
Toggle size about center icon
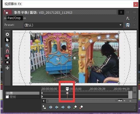point(7,62)
